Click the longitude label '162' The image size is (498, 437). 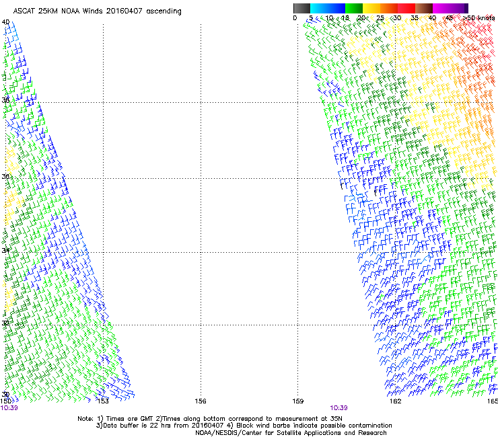coord(396,401)
